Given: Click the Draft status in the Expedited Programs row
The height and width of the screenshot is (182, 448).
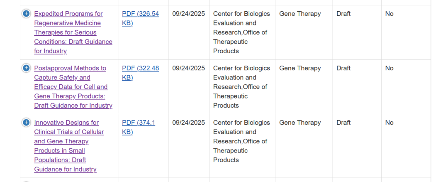Looking at the screenshot, I should pos(343,14).
